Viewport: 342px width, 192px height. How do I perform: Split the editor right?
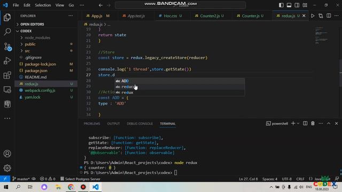coord(329,16)
